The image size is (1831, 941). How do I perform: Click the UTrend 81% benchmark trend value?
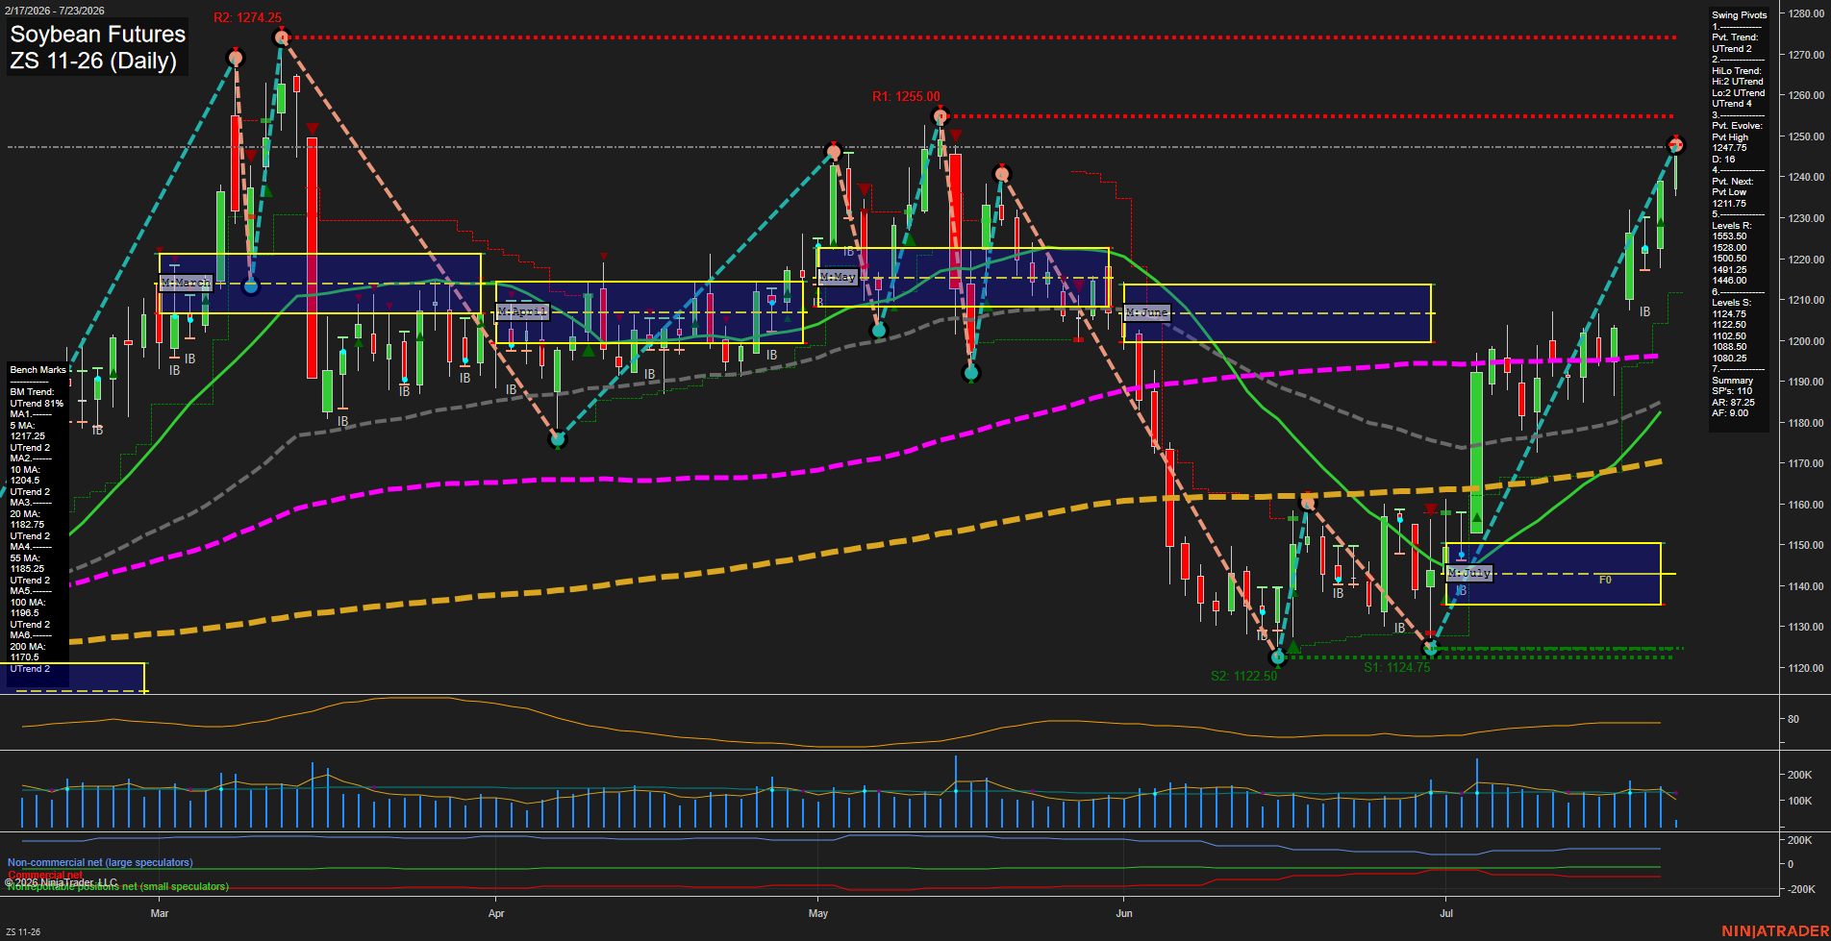(37, 404)
